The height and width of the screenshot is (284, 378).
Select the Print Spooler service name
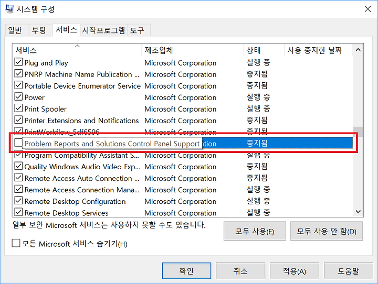45,109
